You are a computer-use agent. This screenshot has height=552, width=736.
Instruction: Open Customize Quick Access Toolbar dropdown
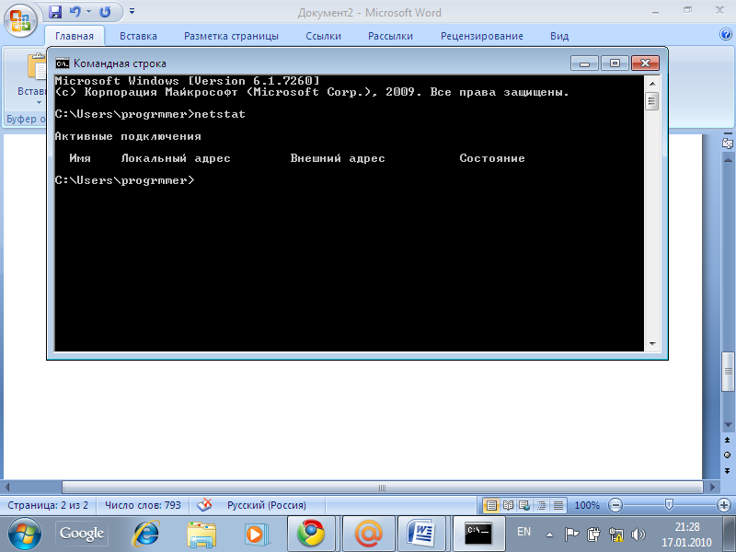132,11
